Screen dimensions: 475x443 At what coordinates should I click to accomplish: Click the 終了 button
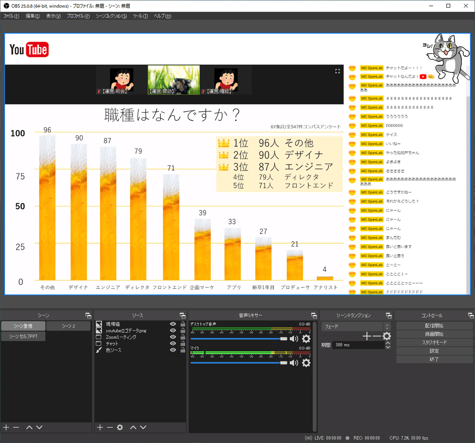(434, 359)
